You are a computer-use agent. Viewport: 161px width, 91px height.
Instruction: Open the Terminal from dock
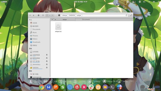click(112, 87)
